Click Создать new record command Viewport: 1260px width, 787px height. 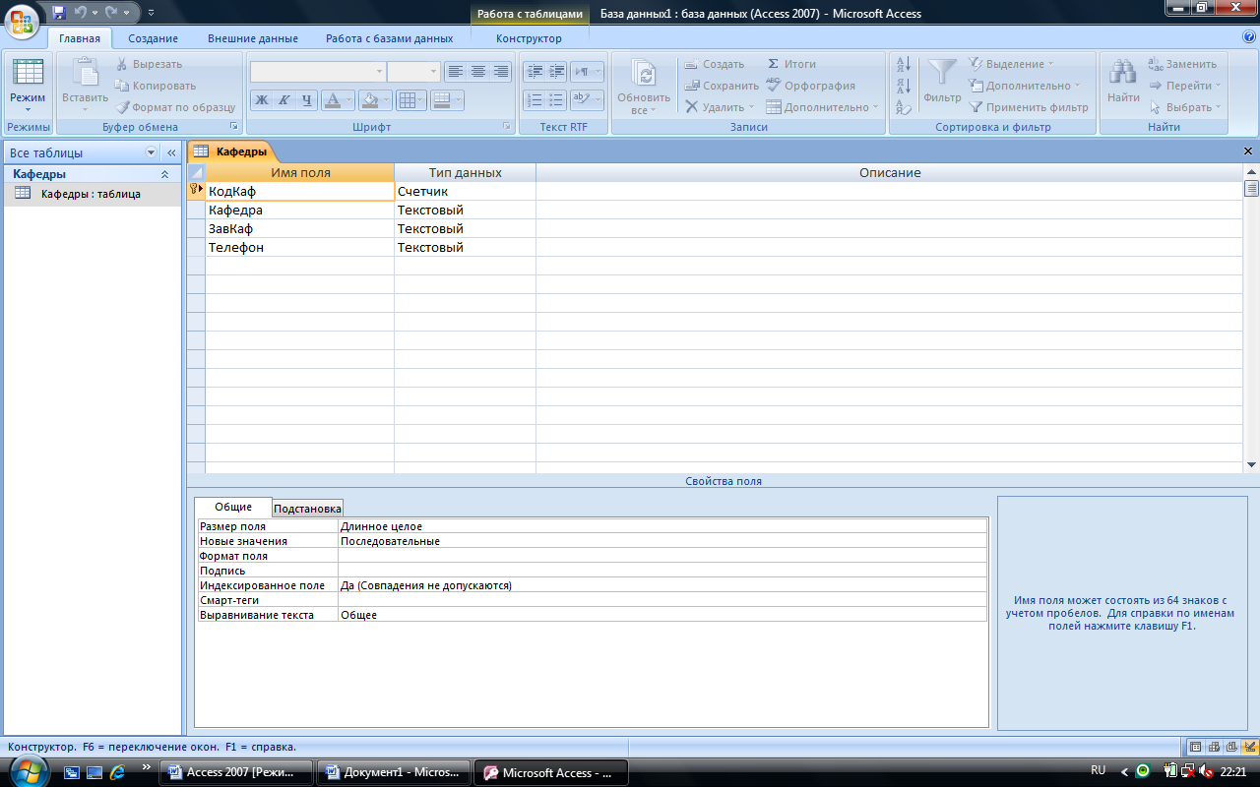[715, 64]
